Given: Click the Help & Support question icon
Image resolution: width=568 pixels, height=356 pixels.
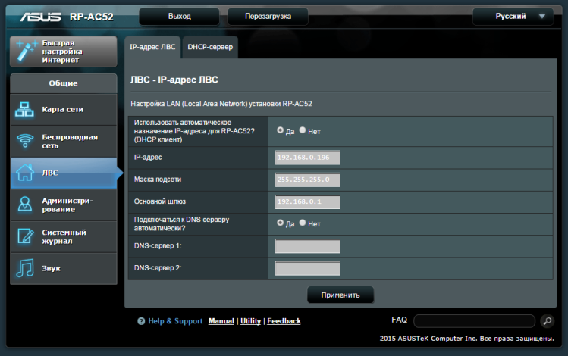Looking at the screenshot, I should [141, 321].
